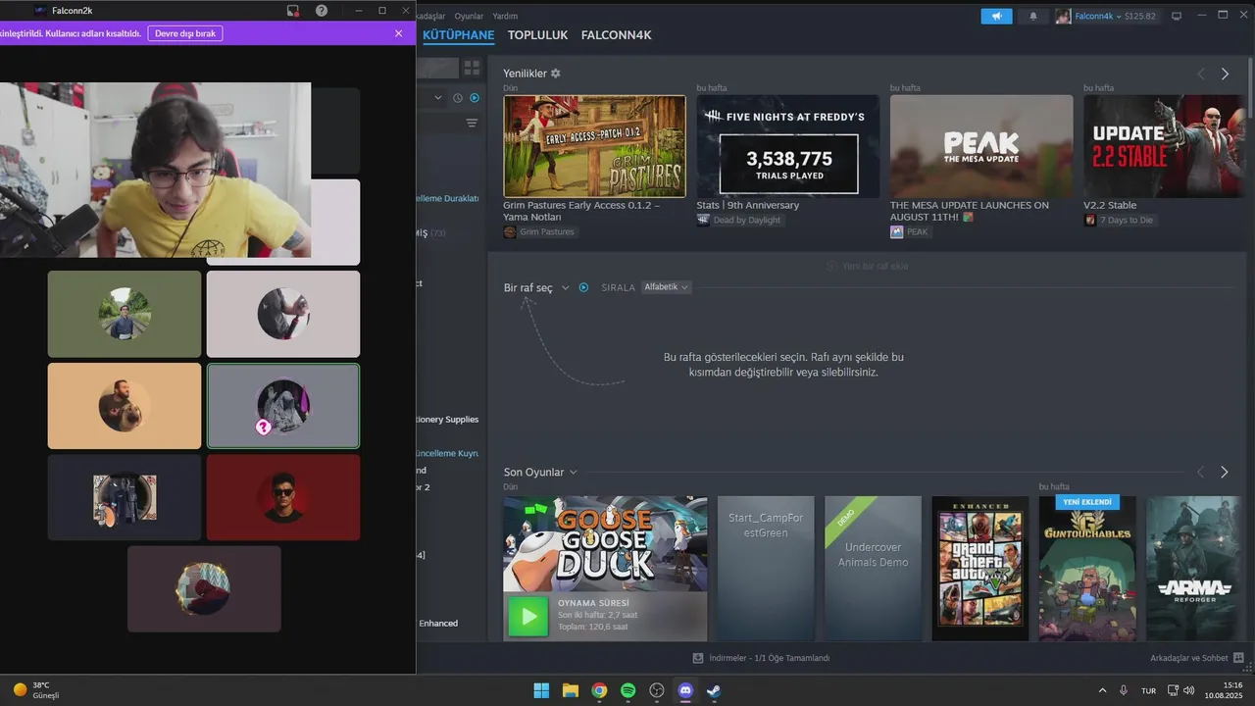Image resolution: width=1255 pixels, height=706 pixels.
Task: Click the Dead by Daylight game label
Action: pyautogui.click(x=740, y=221)
